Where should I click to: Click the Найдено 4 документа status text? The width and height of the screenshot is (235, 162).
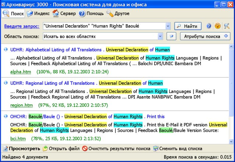pos(25,157)
